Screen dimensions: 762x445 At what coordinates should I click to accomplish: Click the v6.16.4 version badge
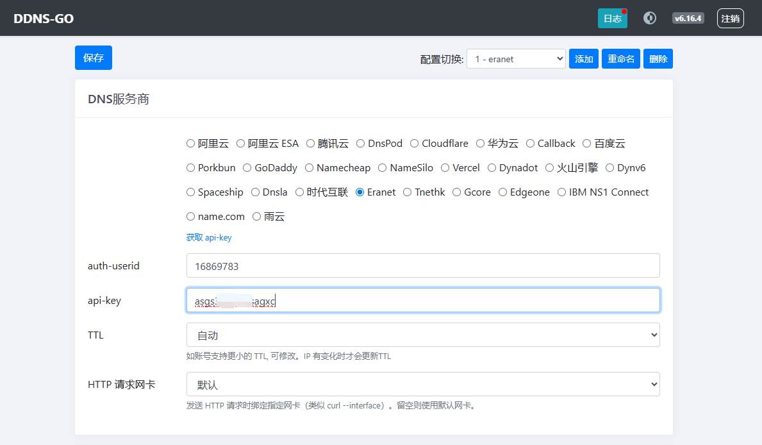pyautogui.click(x=688, y=19)
